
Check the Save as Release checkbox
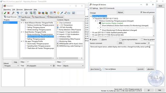pos(104,69)
